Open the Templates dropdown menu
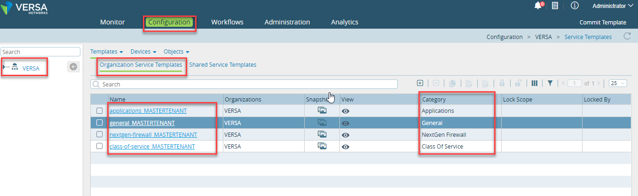 [107, 51]
